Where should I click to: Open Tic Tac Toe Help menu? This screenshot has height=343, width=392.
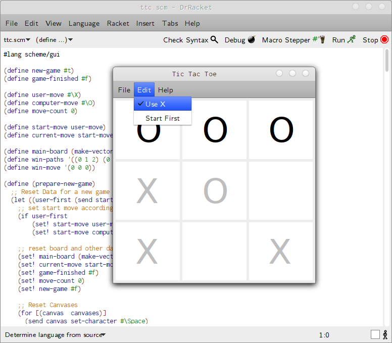click(166, 90)
